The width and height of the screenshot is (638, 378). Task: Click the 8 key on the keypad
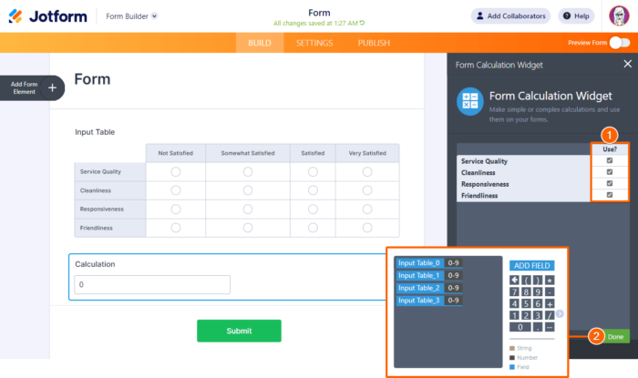pyautogui.click(x=526, y=291)
